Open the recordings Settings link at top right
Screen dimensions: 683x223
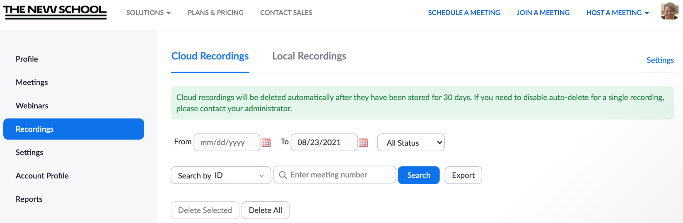coord(660,60)
